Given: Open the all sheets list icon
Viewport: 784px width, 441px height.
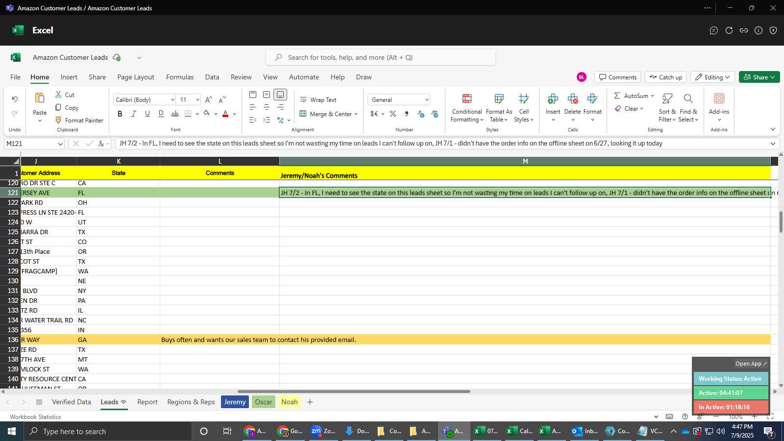Looking at the screenshot, I should point(39,402).
